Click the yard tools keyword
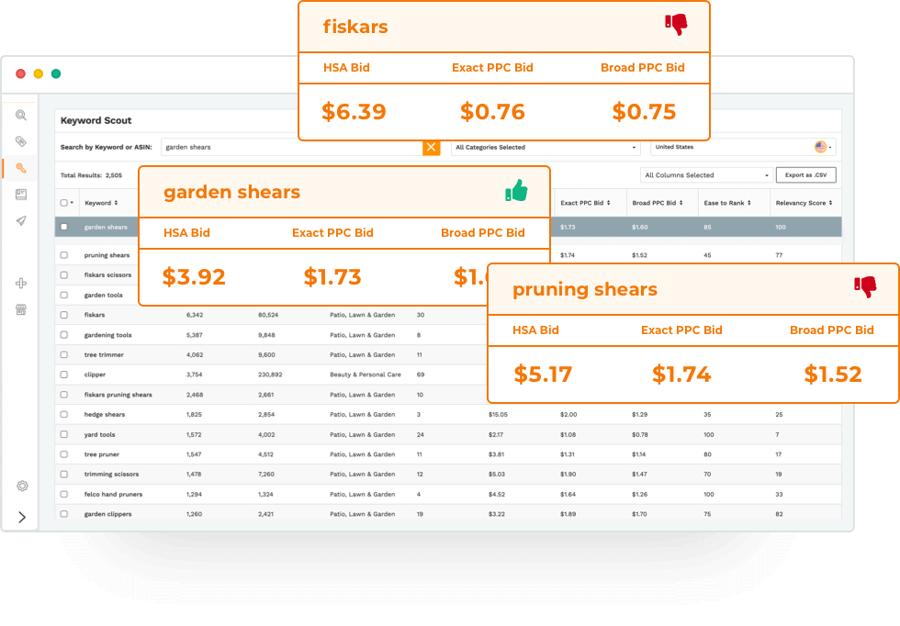Image resolution: width=900 pixels, height=626 pixels. pyautogui.click(x=99, y=434)
